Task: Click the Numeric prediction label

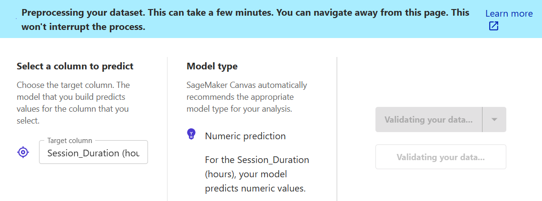Action: [x=246, y=136]
